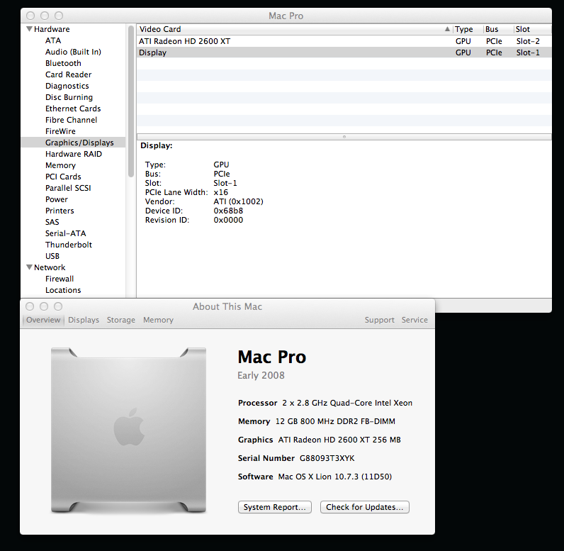Zoom the Mac Pro System Report window
The width and height of the screenshot is (564, 551).
click(59, 16)
